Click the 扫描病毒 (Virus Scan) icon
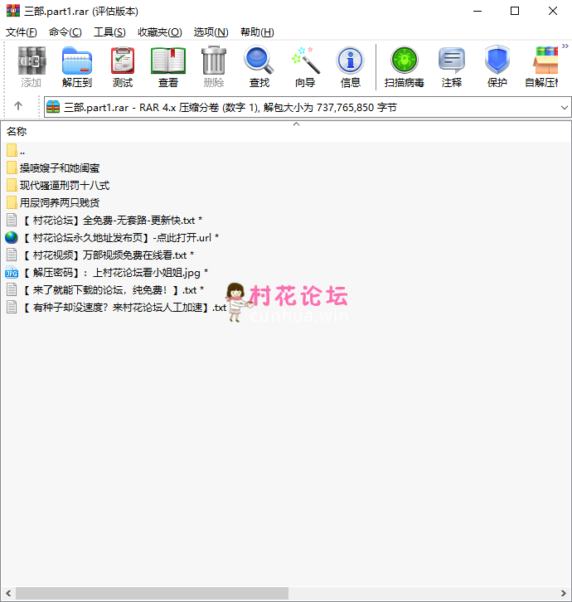The width and height of the screenshot is (572, 602). pyautogui.click(x=405, y=66)
